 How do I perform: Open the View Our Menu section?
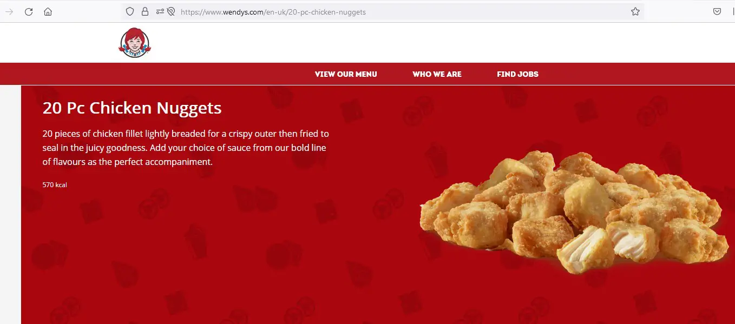[346, 74]
